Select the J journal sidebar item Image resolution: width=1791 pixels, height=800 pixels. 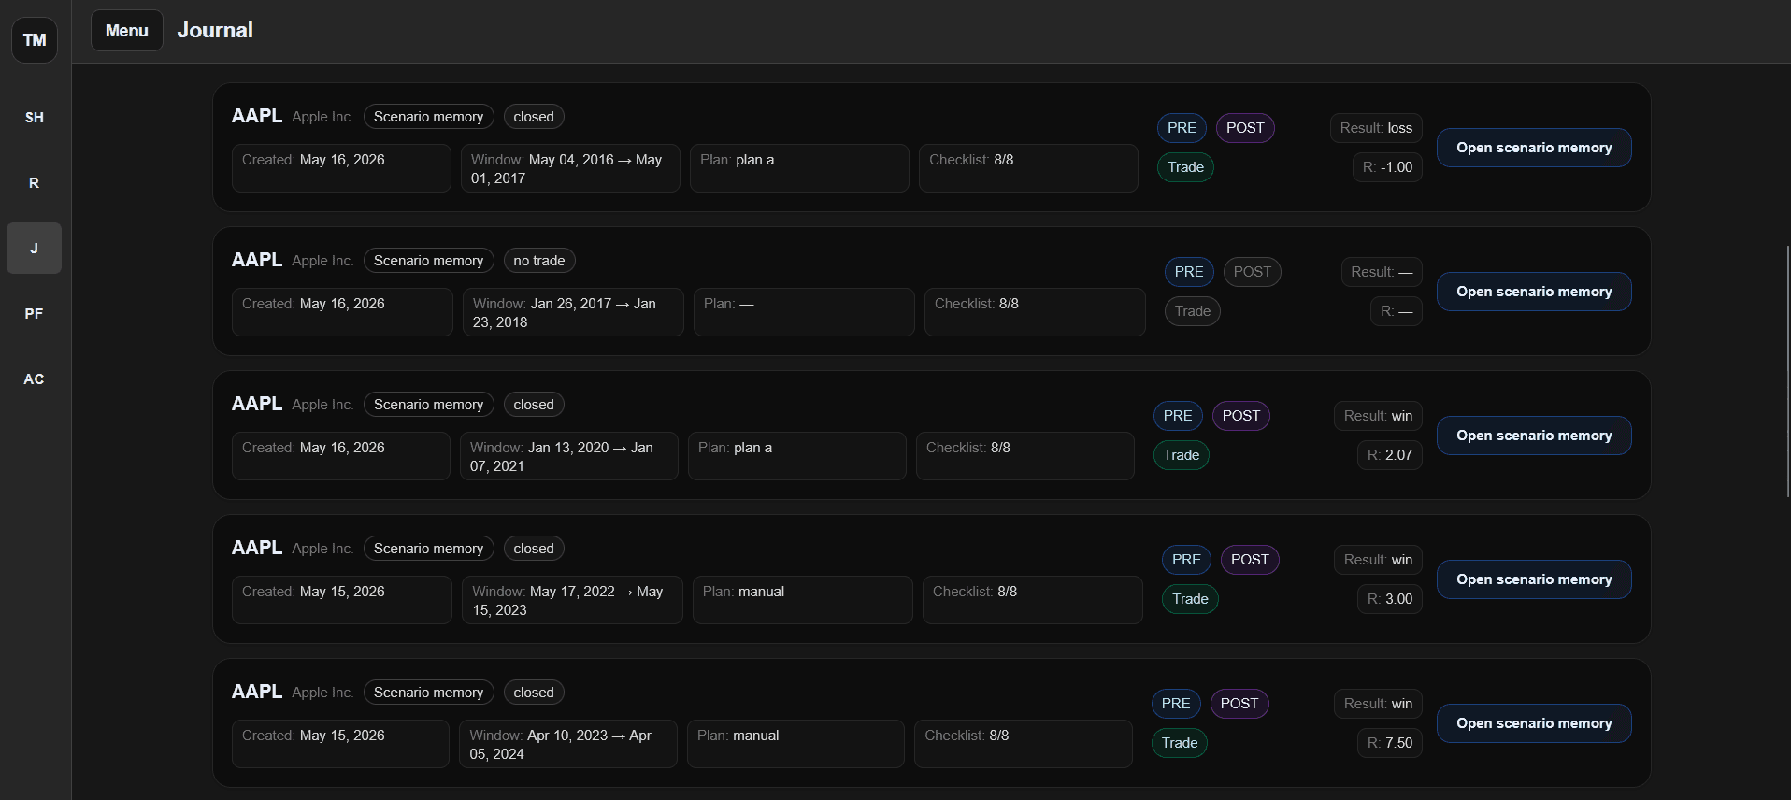click(35, 248)
